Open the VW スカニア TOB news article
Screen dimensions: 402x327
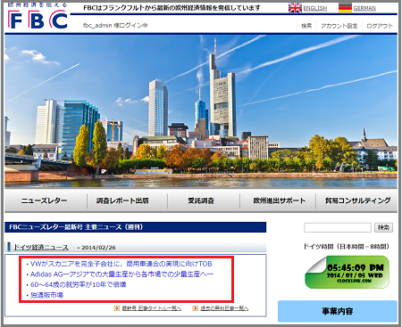pyautogui.click(x=121, y=264)
